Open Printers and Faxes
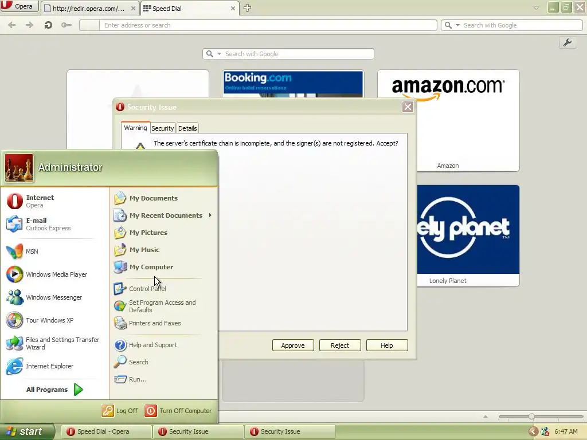Image resolution: width=587 pixels, height=440 pixels. 163,323
